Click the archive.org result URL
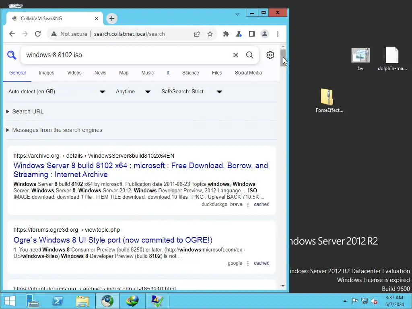412x309 pixels. [x=94, y=156]
